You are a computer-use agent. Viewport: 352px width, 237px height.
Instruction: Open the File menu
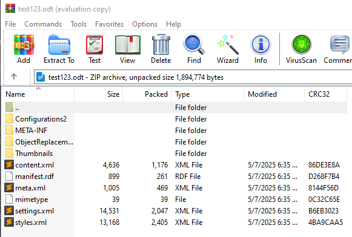10,24
